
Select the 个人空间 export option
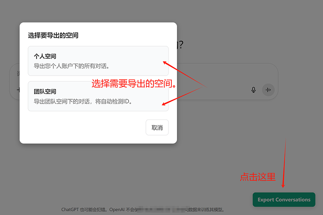[98, 61]
